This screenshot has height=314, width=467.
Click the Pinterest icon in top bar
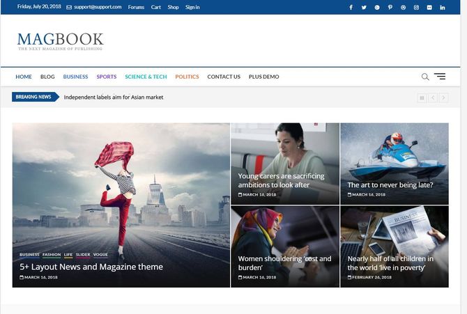point(390,7)
